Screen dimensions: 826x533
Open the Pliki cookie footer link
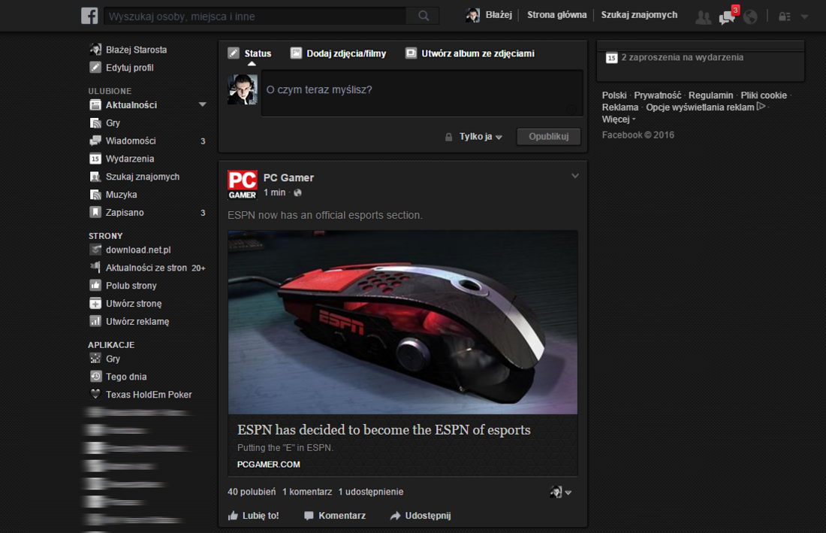click(x=764, y=95)
